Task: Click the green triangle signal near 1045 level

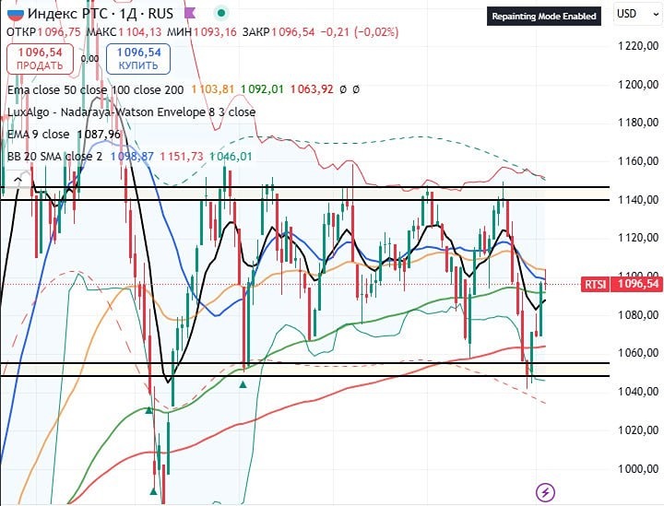Action: pyautogui.click(x=243, y=384)
